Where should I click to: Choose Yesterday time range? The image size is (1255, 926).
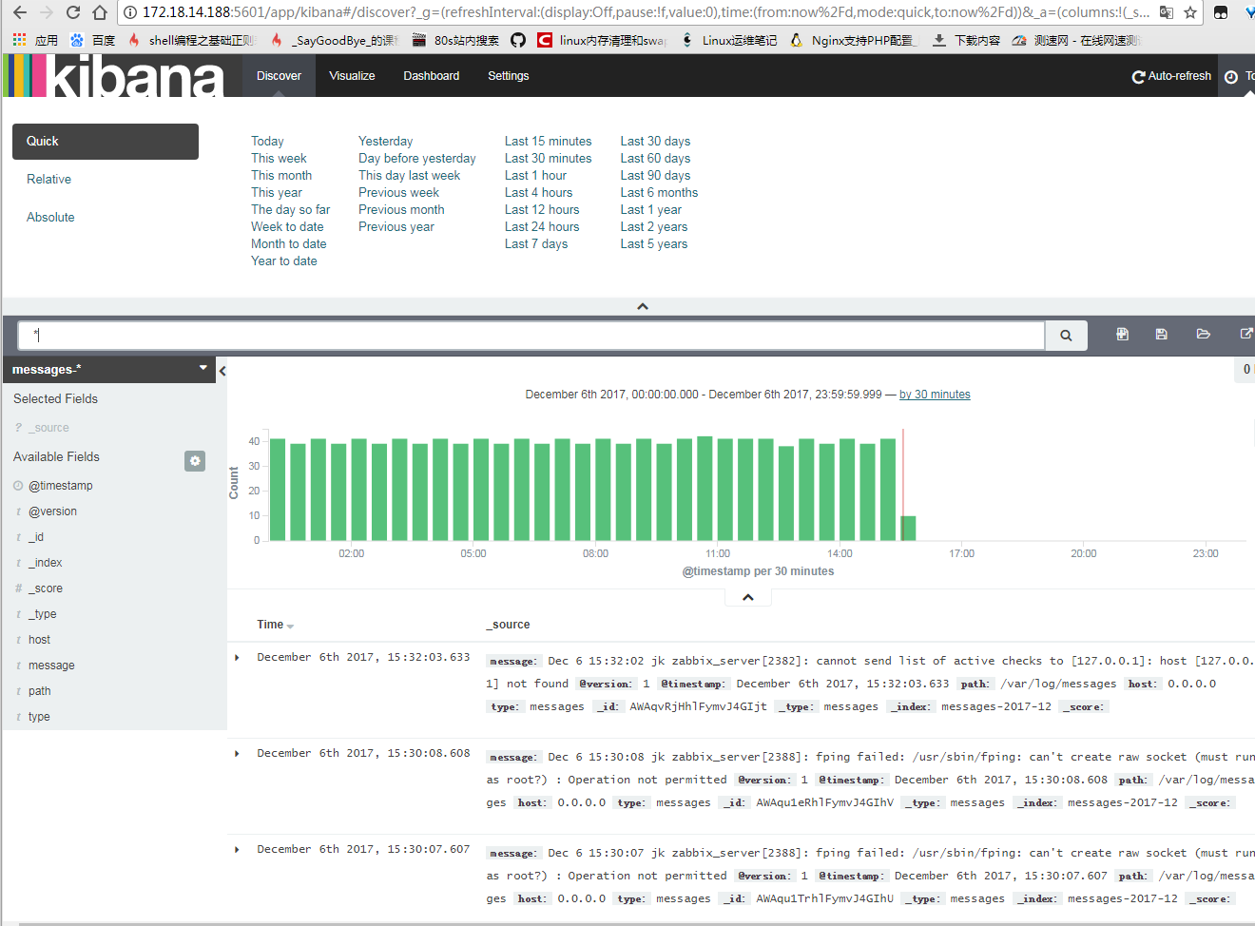tap(385, 142)
